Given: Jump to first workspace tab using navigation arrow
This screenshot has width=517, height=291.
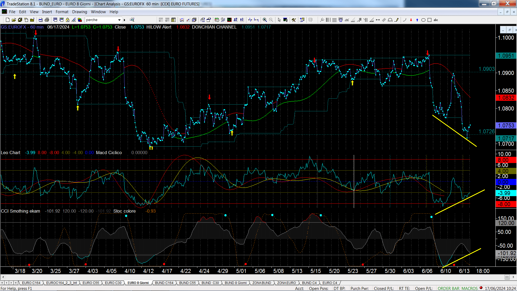Looking at the screenshot, I should (x=2, y=283).
